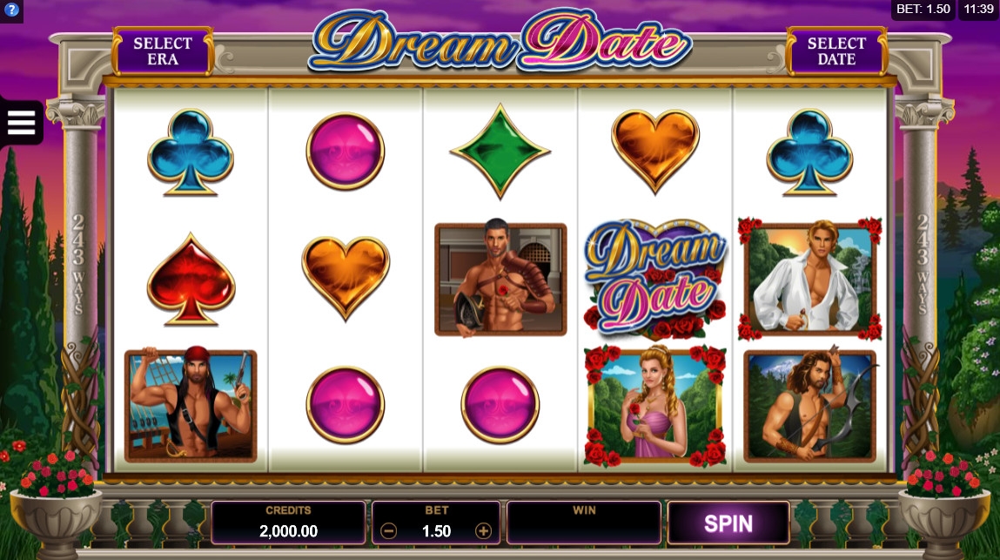Image resolution: width=1000 pixels, height=560 pixels.
Task: Decrease bet with the minus icon
Action: 388,530
